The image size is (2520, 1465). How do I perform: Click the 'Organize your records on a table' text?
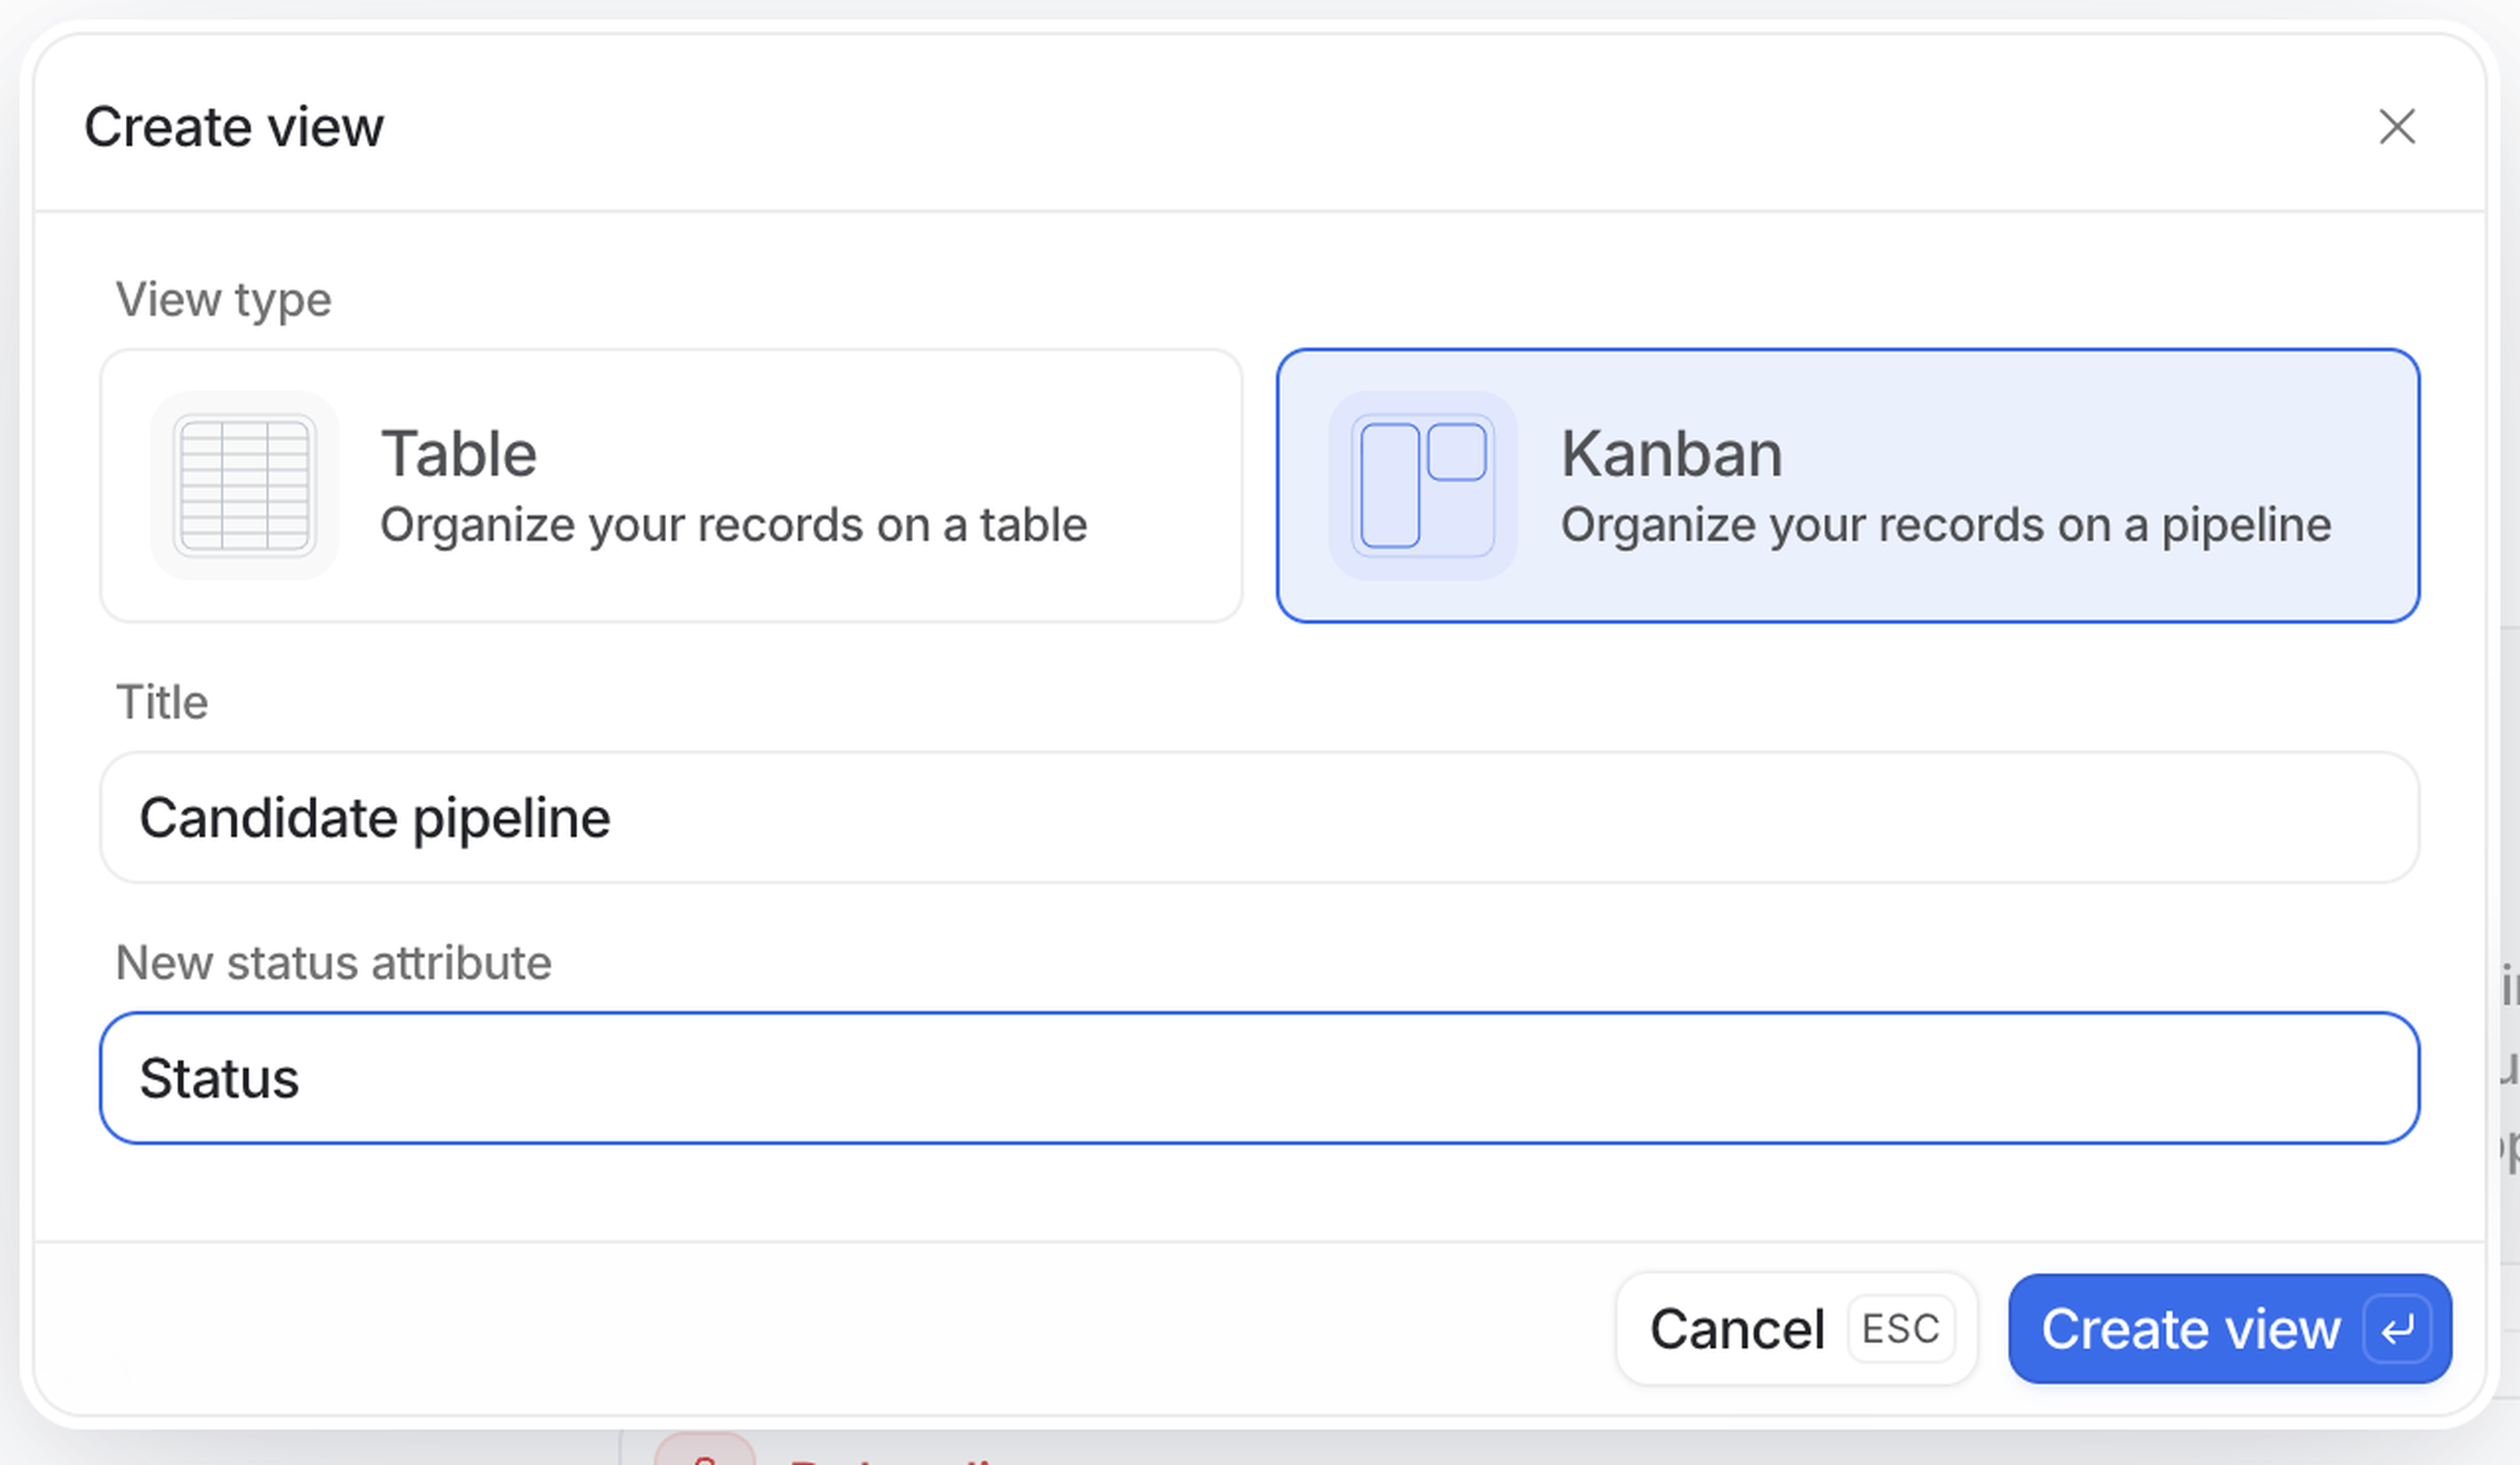click(733, 525)
